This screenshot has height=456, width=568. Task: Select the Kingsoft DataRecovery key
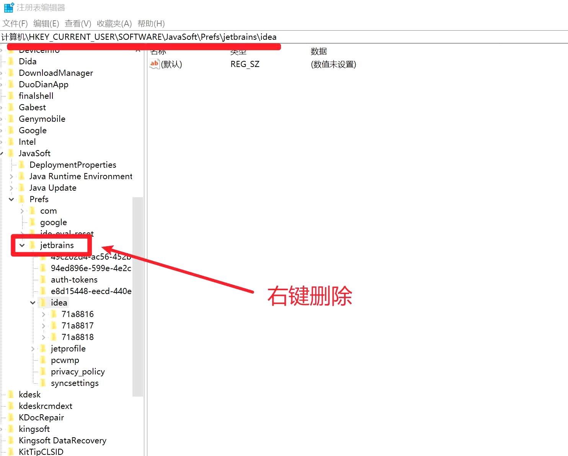[62, 440]
